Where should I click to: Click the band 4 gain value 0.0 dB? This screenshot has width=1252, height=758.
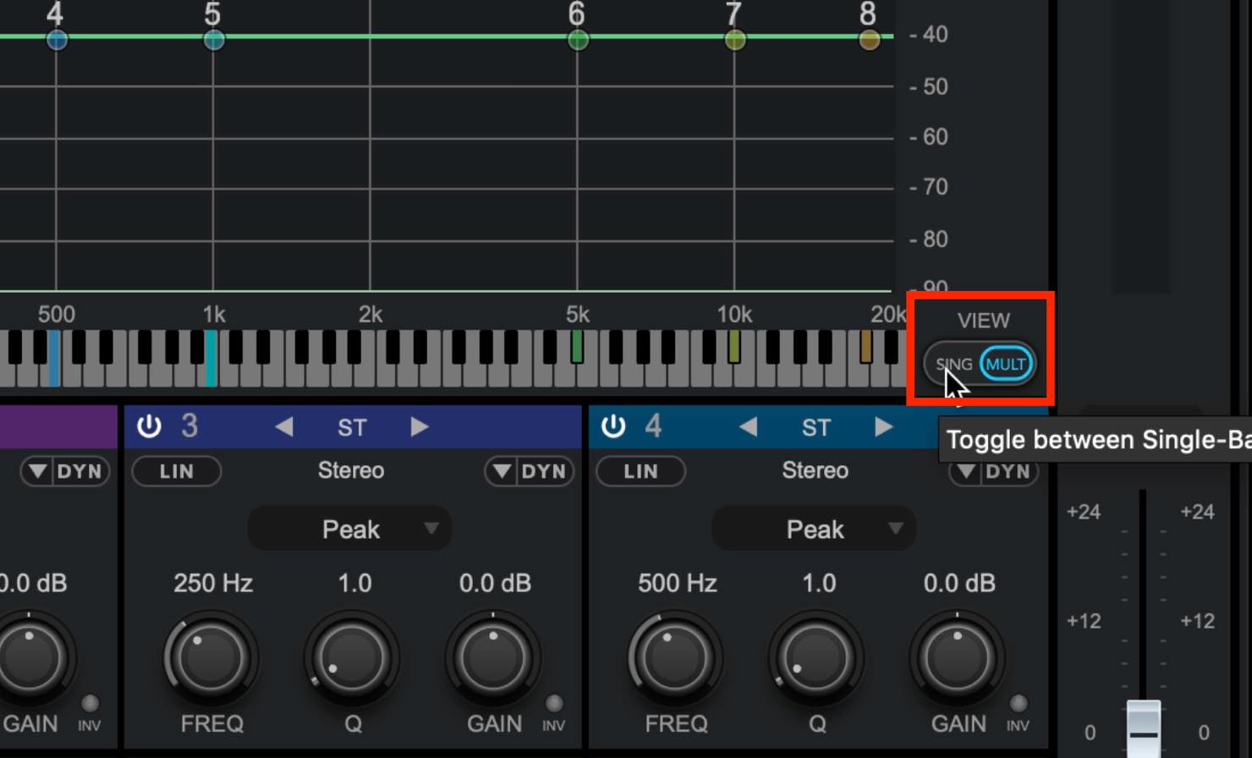(959, 583)
